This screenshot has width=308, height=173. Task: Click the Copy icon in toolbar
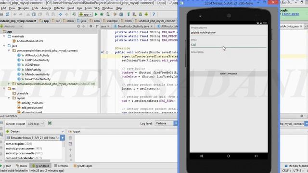[34, 14]
